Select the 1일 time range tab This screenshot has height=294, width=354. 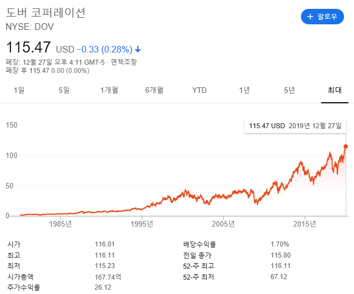click(x=19, y=90)
